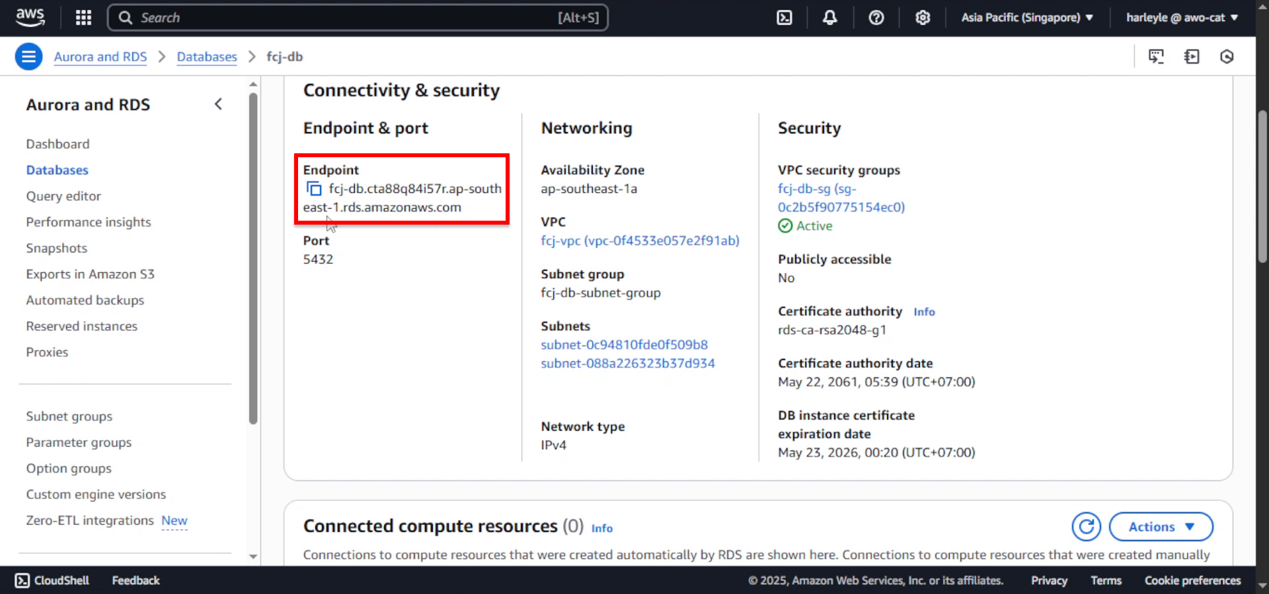Open the fcj-db-sg security group link
The image size is (1269, 594).
(x=841, y=198)
